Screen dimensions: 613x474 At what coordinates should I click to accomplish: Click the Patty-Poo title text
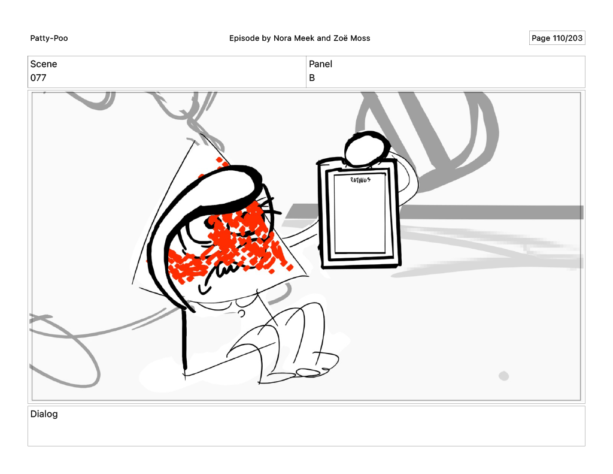(x=49, y=38)
